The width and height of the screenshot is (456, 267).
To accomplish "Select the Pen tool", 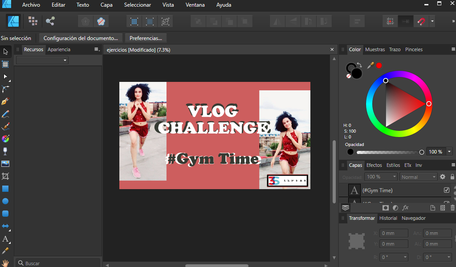I will [5, 101].
